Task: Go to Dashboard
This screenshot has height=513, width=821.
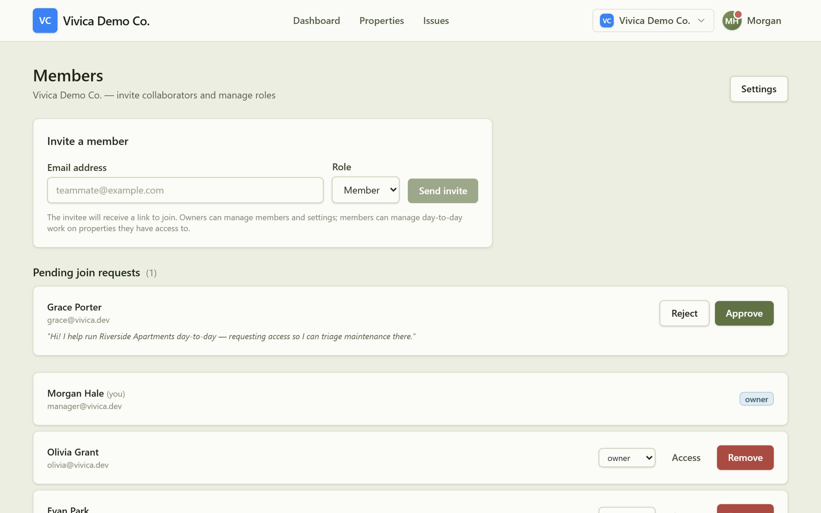Action: [316, 21]
